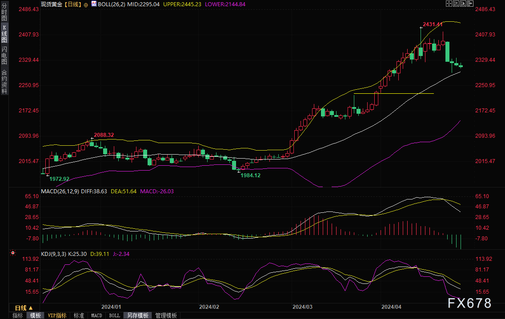Click the 另存模板 button

click(137, 315)
